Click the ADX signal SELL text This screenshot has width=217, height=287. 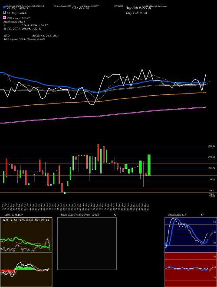click(x=24, y=39)
